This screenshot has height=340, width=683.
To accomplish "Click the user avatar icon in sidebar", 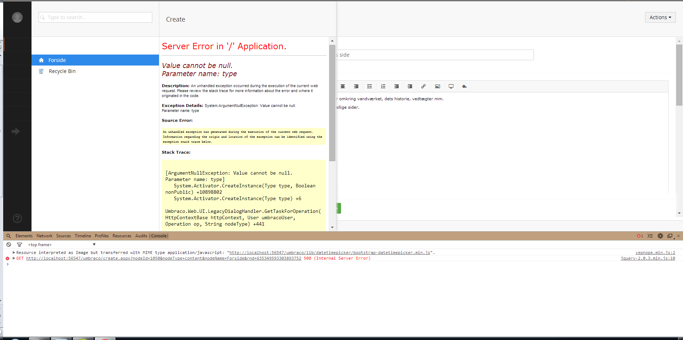I will point(17,17).
